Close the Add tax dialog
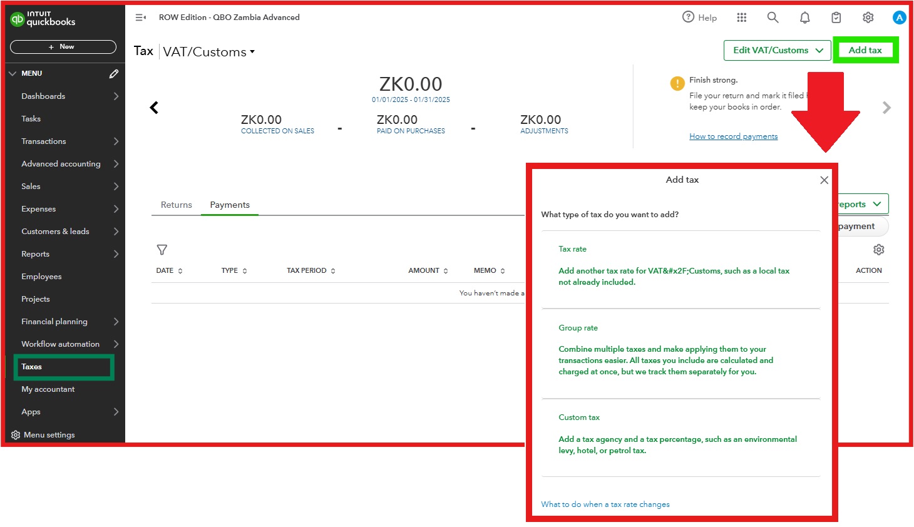Image resolution: width=914 pixels, height=527 pixels. 824,180
